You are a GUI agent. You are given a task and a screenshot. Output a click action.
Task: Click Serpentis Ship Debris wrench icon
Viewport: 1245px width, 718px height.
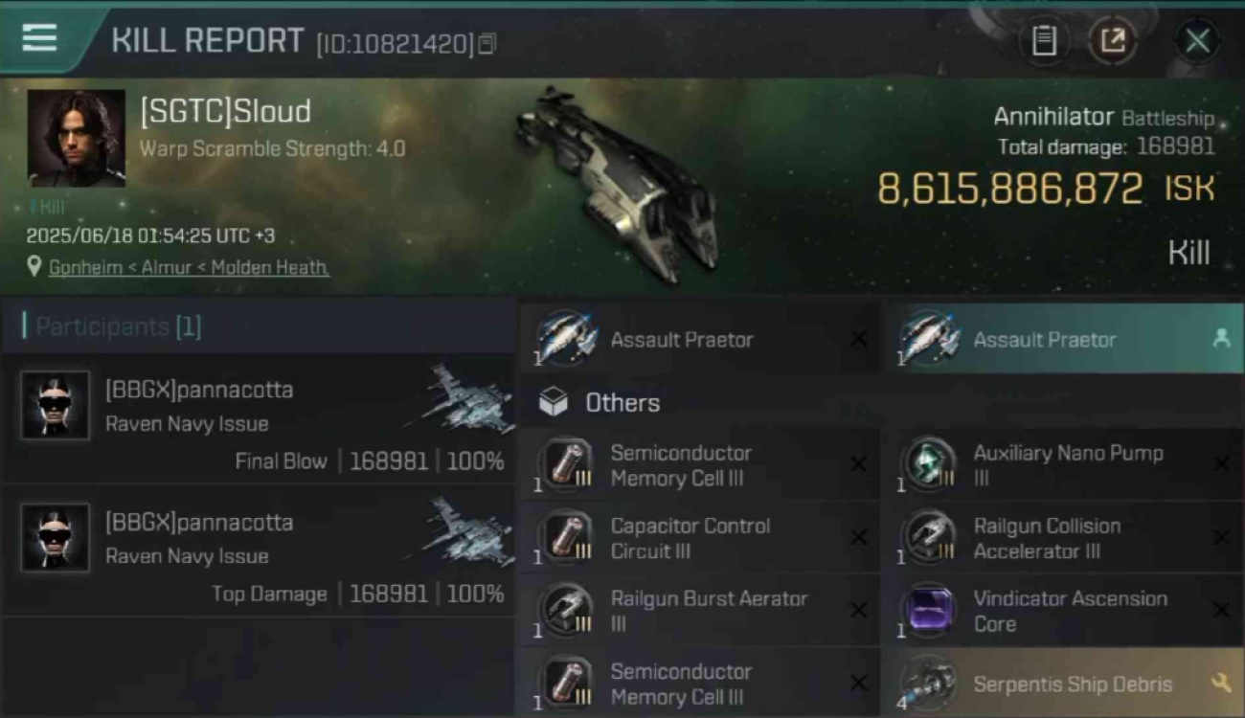[x=1221, y=683]
